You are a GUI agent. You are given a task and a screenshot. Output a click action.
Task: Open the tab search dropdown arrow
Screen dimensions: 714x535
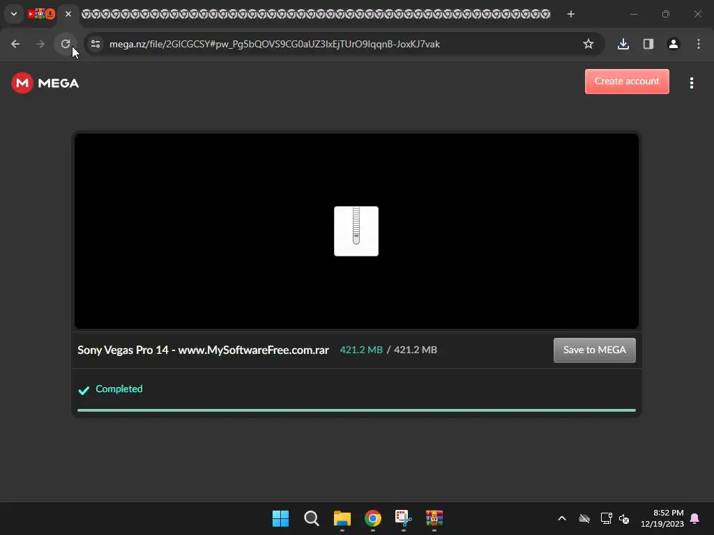14,14
